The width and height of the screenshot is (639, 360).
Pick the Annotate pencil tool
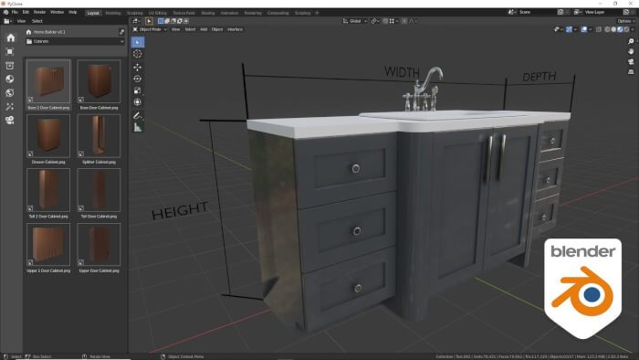138,115
